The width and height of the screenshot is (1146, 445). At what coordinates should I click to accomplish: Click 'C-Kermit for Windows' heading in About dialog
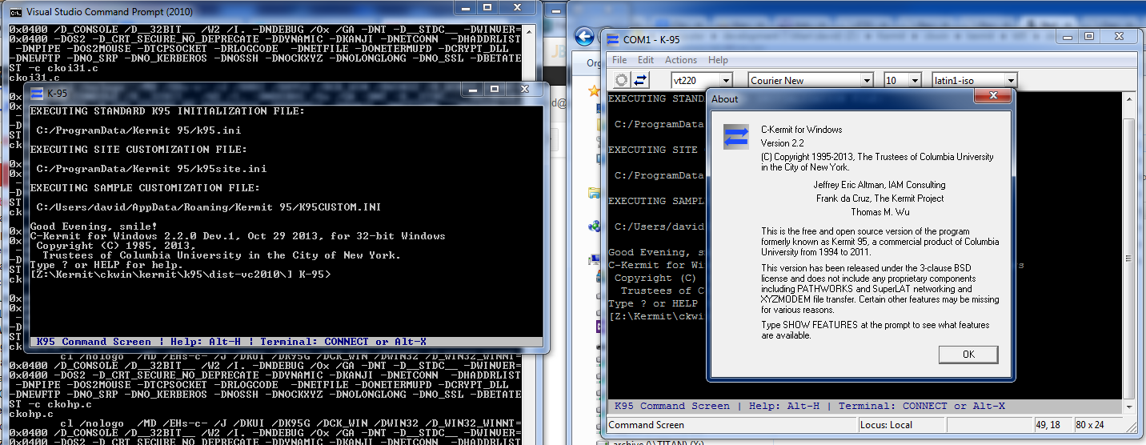click(801, 130)
